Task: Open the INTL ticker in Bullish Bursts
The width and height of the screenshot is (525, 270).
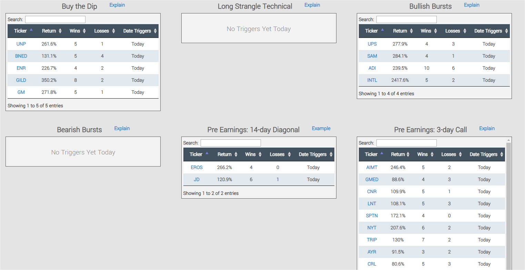Action: (372, 80)
